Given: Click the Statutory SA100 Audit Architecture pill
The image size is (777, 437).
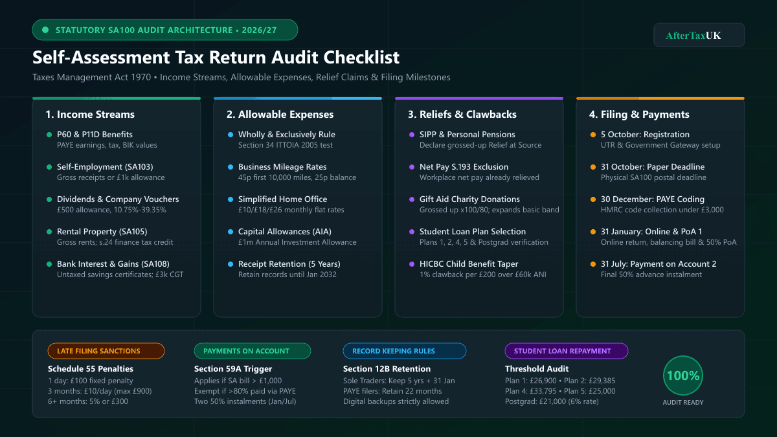Looking at the screenshot, I should point(165,30).
